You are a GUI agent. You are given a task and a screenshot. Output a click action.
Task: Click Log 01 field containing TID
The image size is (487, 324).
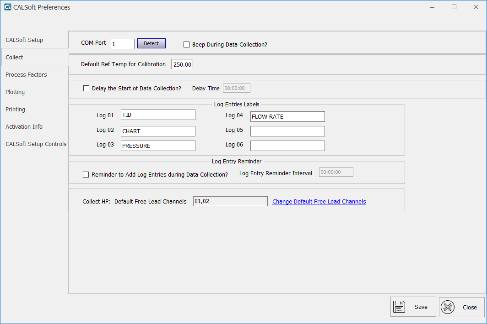[x=158, y=115]
